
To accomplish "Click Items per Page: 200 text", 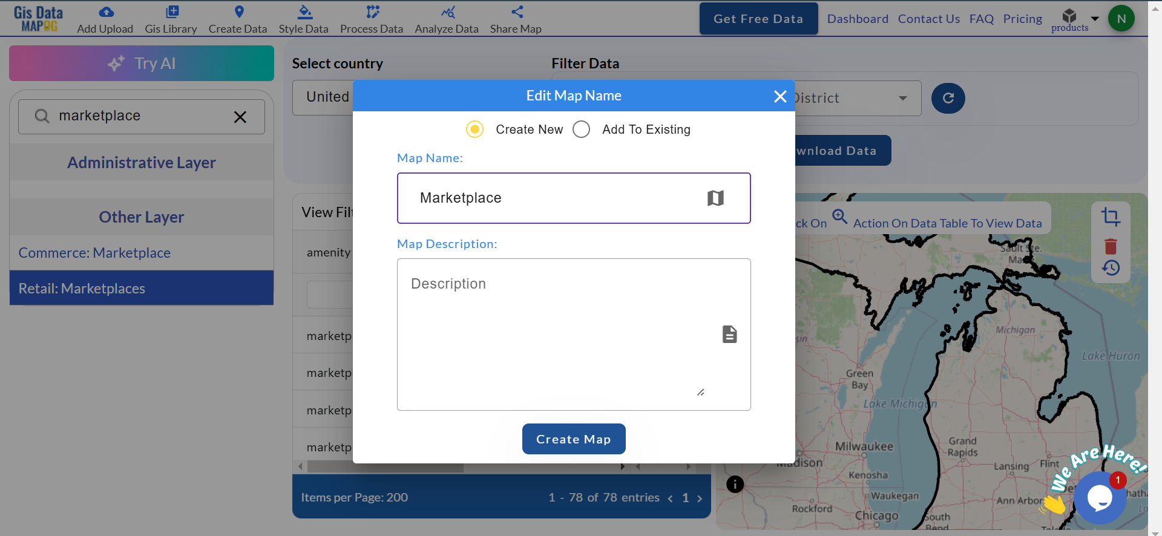I will [x=355, y=497].
